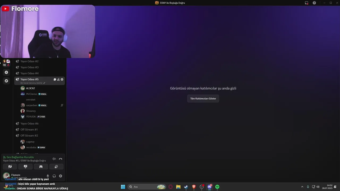Click the BMW tag beside recobaba
This screenshot has height=191, width=340.
click(x=41, y=147)
